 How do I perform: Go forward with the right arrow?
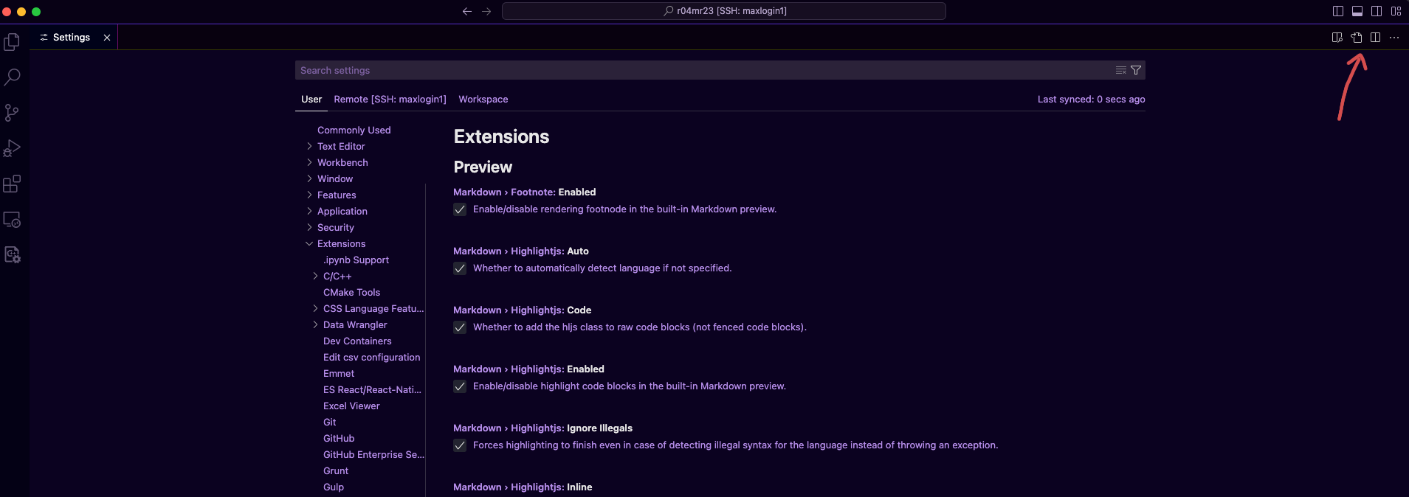486,11
